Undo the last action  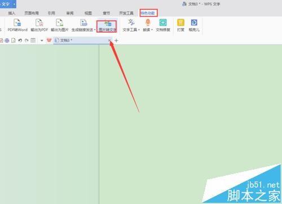(20, 41)
